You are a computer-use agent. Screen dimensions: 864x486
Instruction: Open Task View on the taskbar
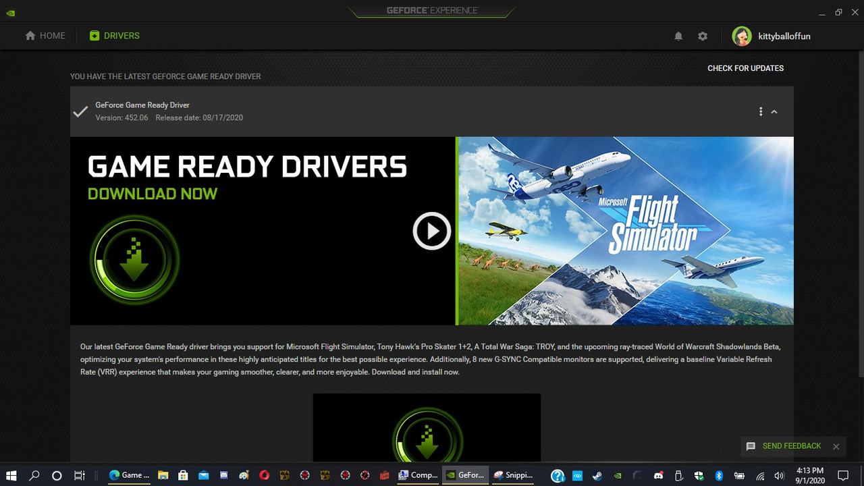tap(79, 475)
